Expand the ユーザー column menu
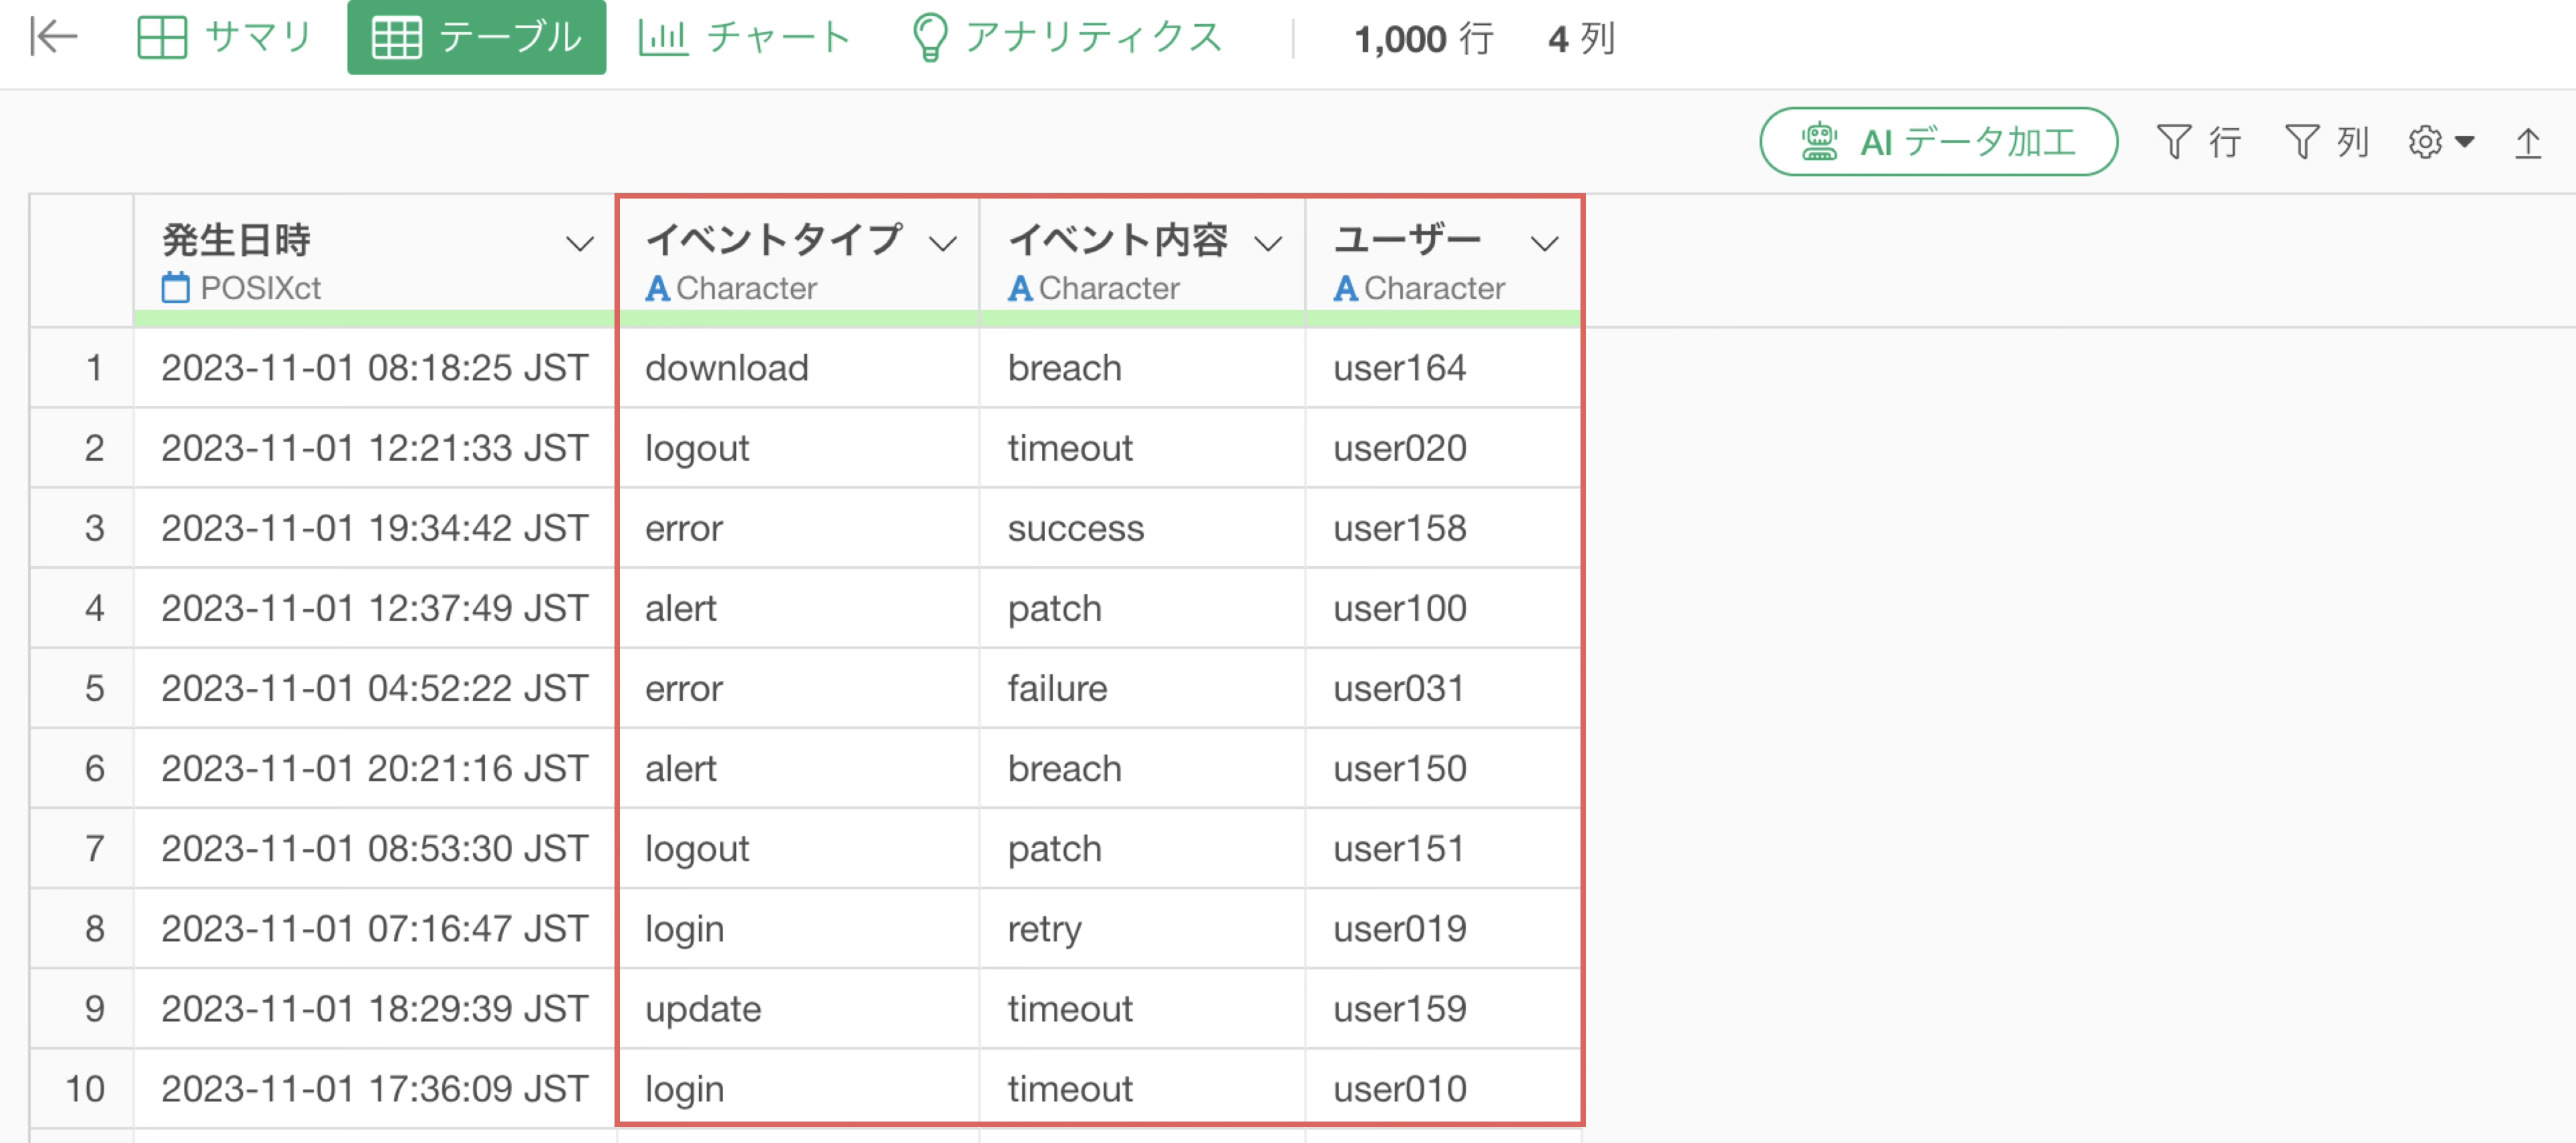The image size is (2576, 1143). pyautogui.click(x=1544, y=243)
